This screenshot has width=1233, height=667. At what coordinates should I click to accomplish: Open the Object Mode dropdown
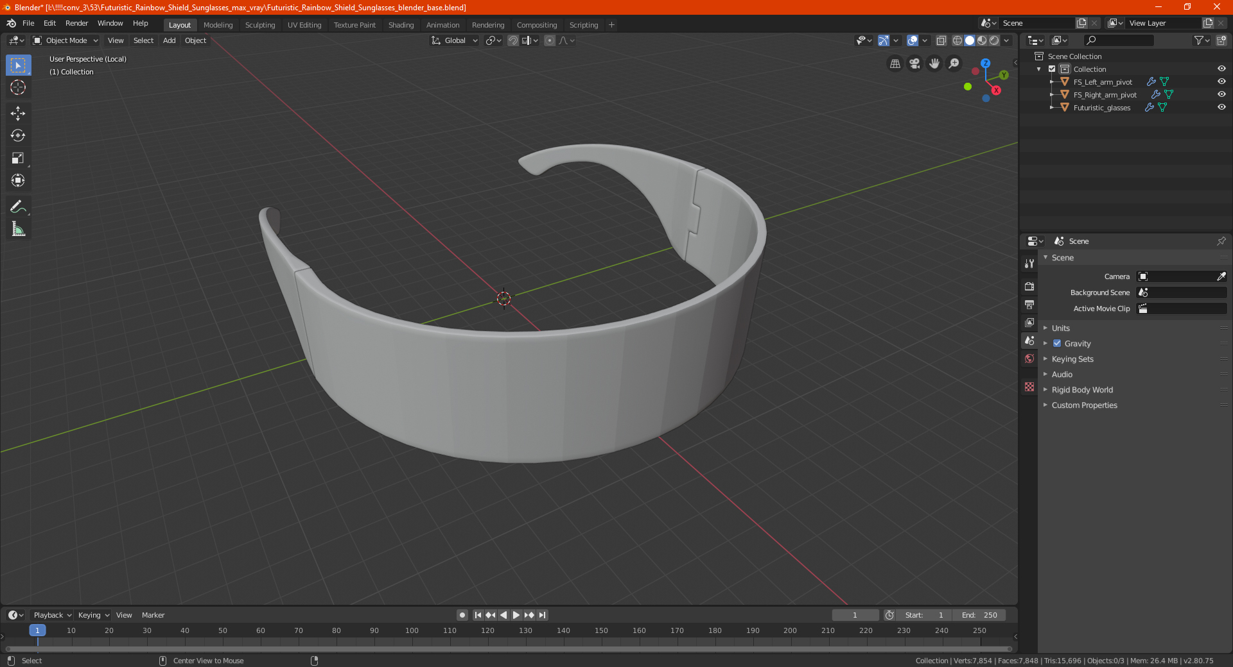65,40
